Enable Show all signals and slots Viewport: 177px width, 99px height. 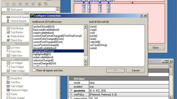click(34, 70)
